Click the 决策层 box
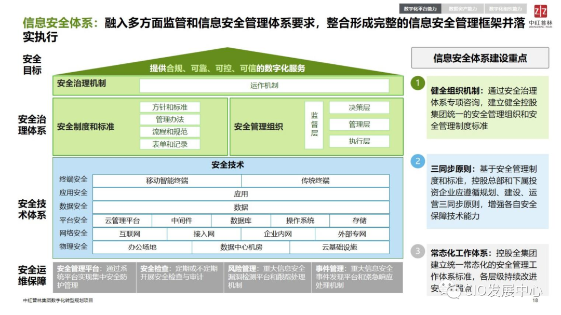 click(359, 107)
